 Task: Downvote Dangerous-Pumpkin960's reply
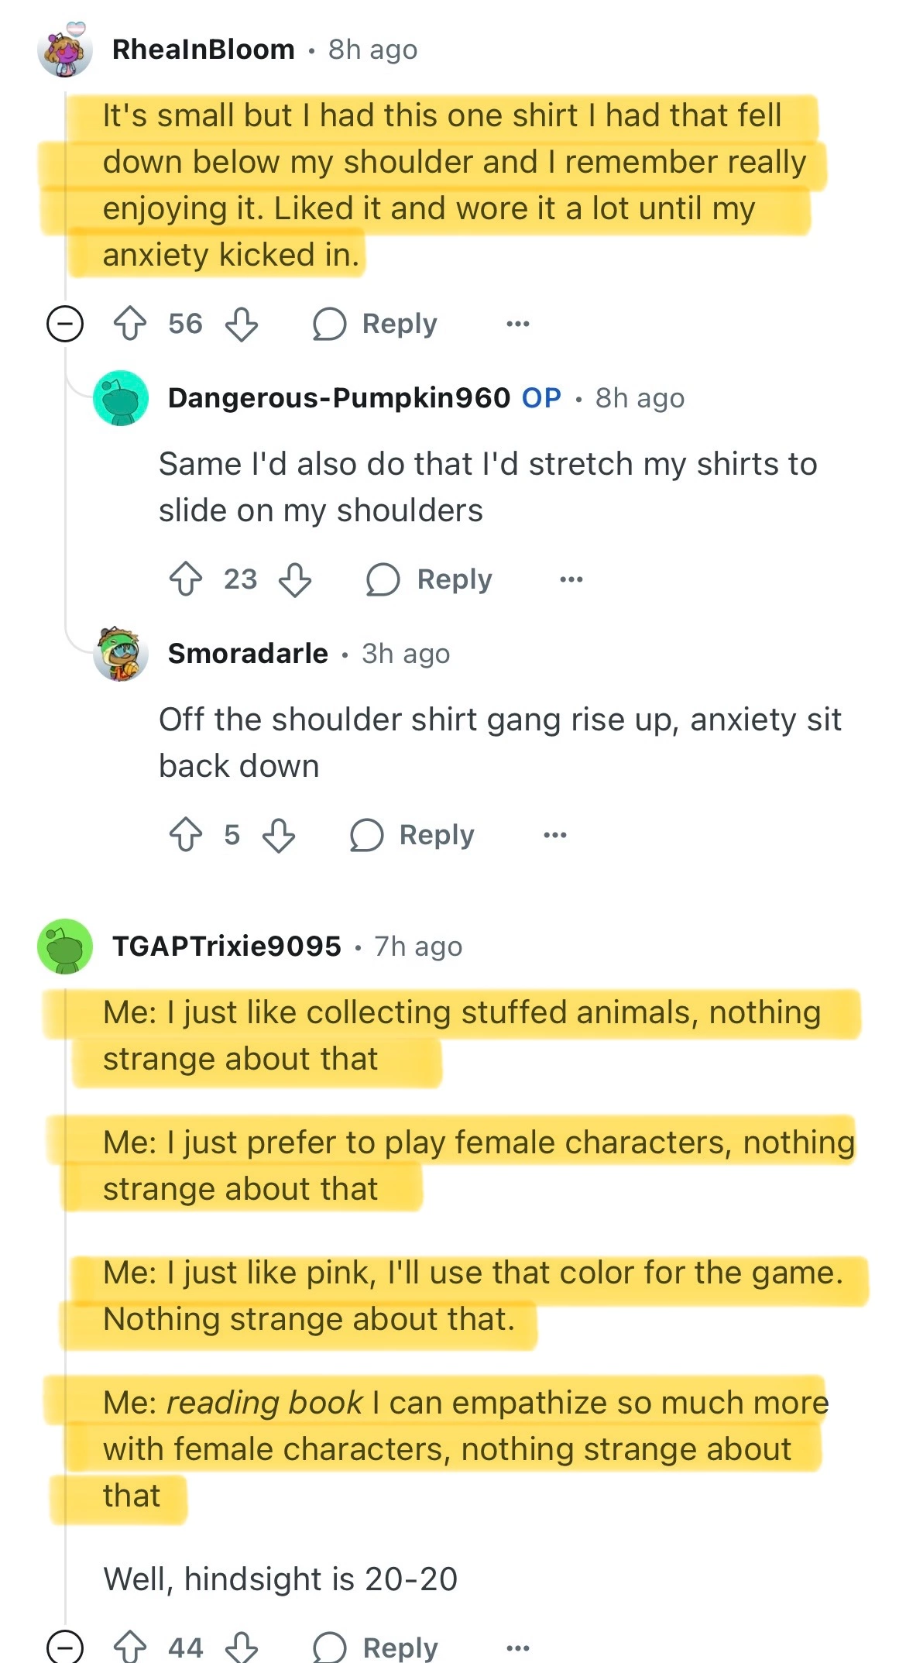click(x=295, y=579)
